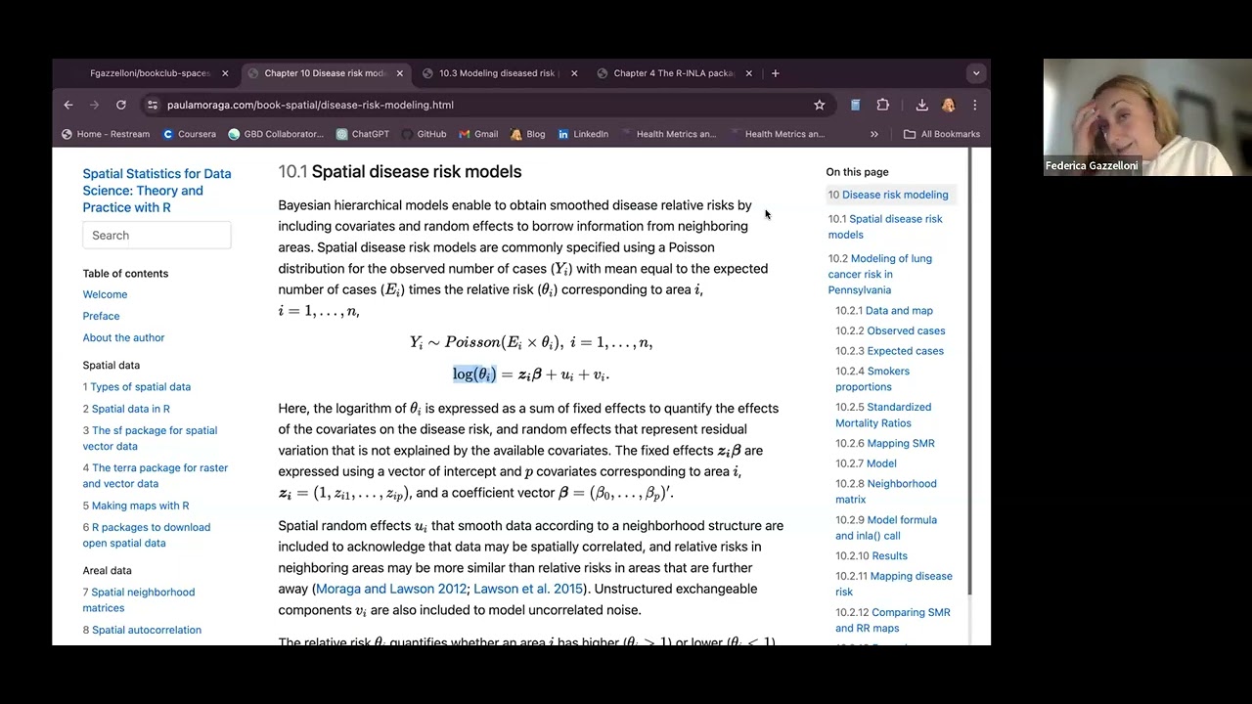Screen dimensions: 1252x704
Task: Open site information icon in address bar
Action: click(152, 105)
